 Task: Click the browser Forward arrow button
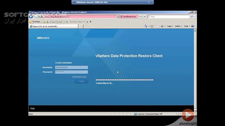coord(35,17)
